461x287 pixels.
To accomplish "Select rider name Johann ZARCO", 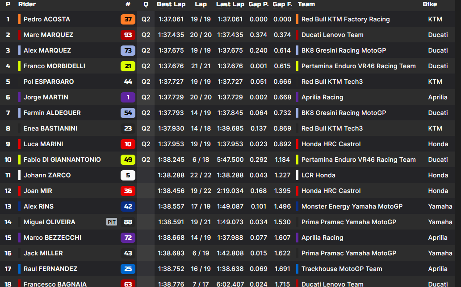I will point(47,175).
